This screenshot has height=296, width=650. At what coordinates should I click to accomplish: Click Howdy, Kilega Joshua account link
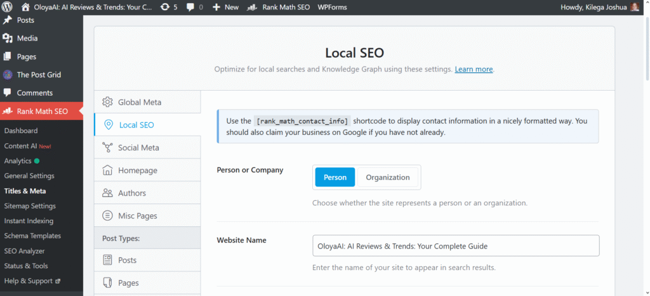coord(599,7)
